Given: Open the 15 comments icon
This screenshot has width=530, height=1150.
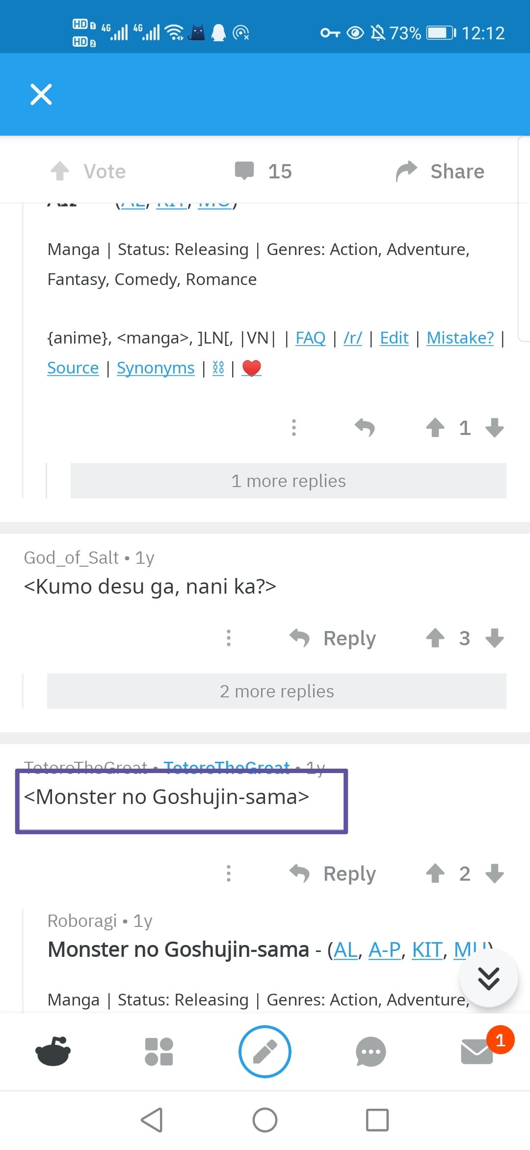Looking at the screenshot, I should [x=244, y=171].
